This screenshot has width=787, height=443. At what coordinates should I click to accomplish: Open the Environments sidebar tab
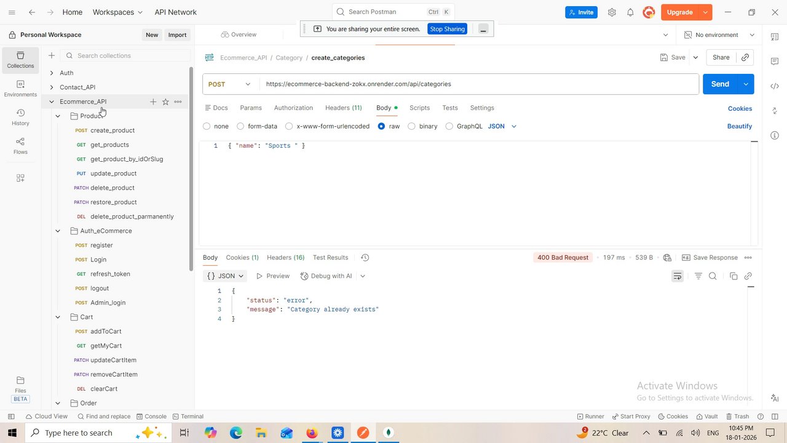(20, 89)
